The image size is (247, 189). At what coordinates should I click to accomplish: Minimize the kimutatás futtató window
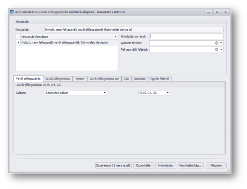209,12
